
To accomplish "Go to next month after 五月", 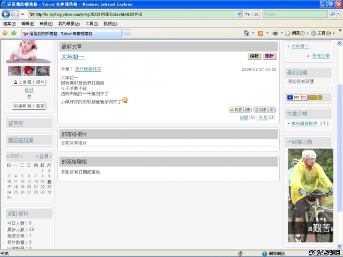I will (x=50, y=156).
